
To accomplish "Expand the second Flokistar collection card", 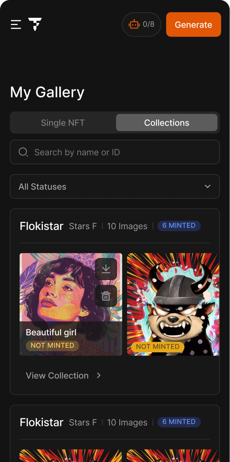I will pyautogui.click(x=115, y=422).
